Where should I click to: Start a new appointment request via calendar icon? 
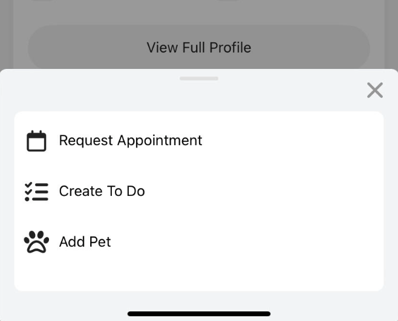click(36, 141)
